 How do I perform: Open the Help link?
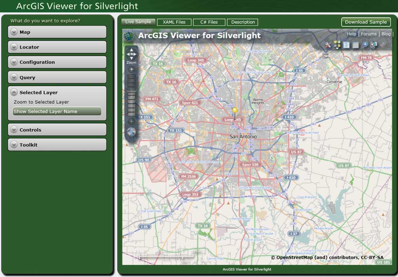click(x=351, y=34)
